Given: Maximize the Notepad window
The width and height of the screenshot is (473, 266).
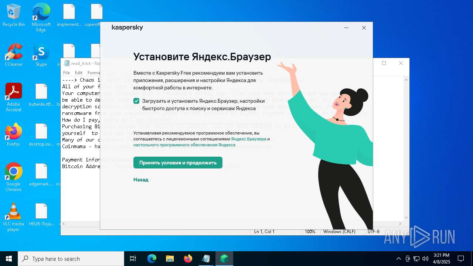Looking at the screenshot, I should pyautogui.click(x=384, y=63).
